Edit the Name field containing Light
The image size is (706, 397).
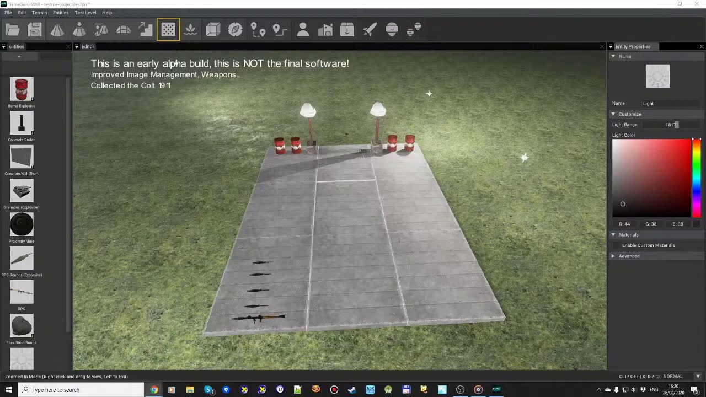coord(671,103)
